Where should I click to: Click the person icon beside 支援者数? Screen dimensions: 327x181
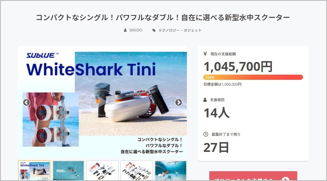[205, 100]
